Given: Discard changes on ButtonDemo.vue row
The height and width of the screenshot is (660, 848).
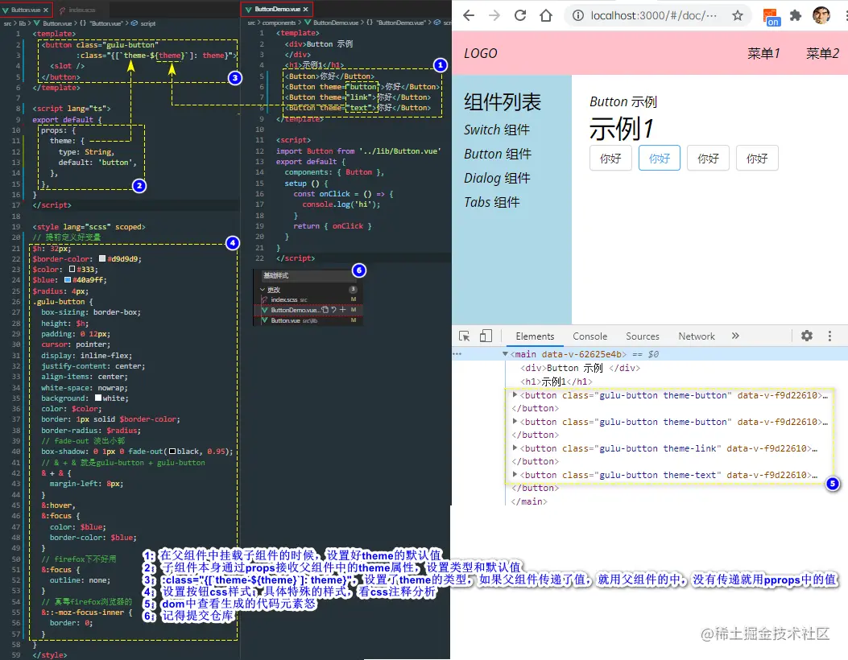Looking at the screenshot, I should click(333, 310).
